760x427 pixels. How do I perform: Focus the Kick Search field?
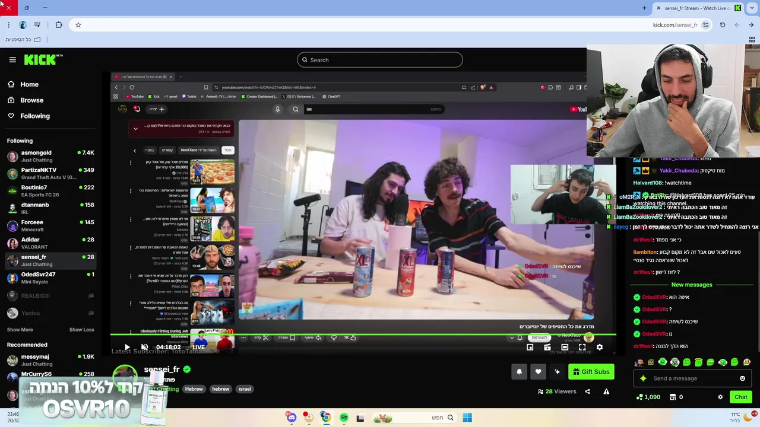point(379,60)
